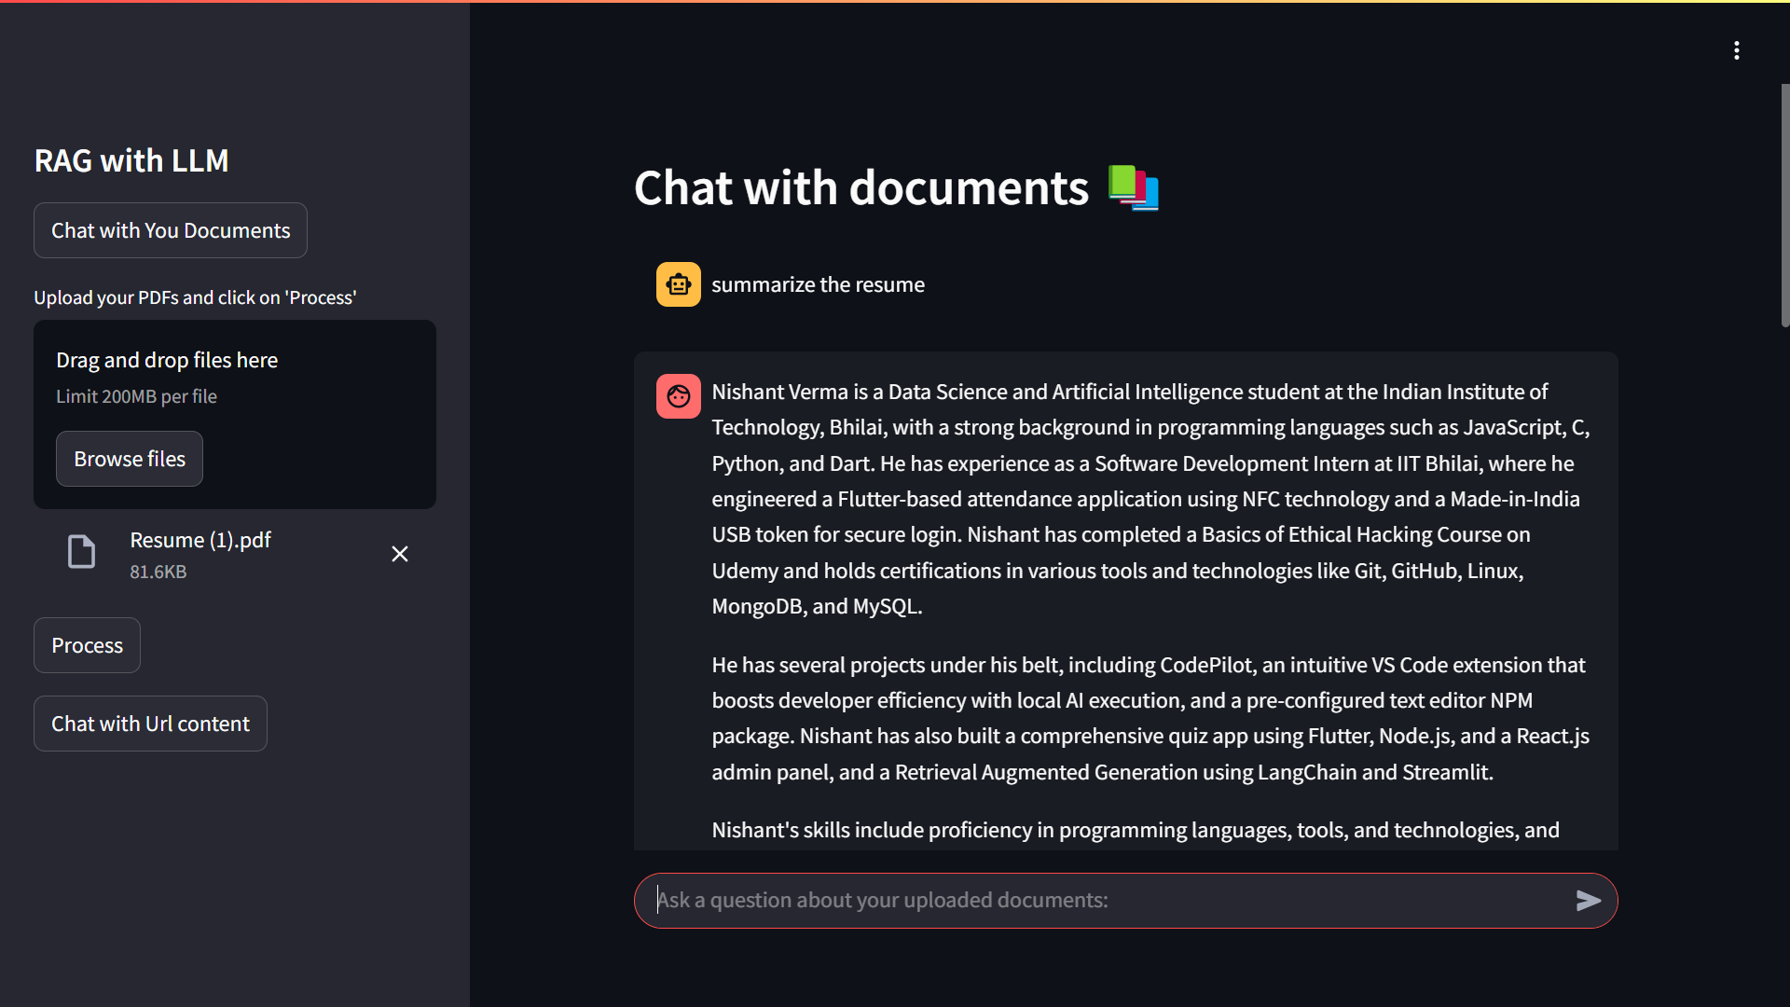Open the three-dot main menu
The height and width of the screenshot is (1007, 1790).
coord(1736,50)
